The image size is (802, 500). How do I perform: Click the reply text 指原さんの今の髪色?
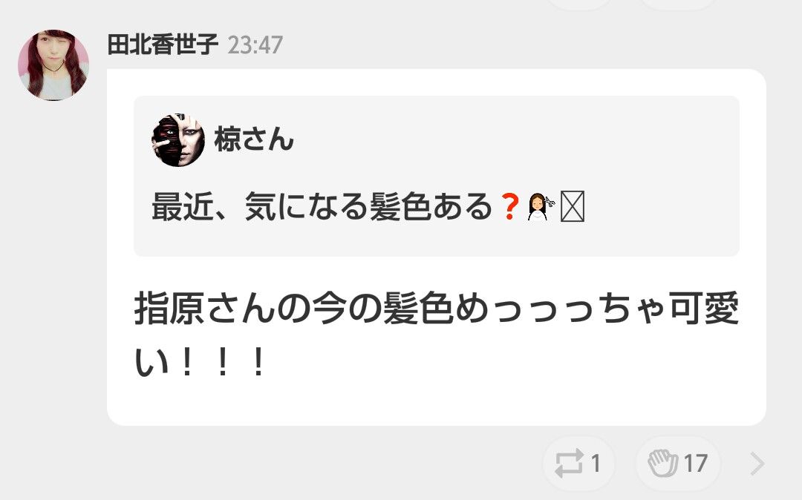pos(293,309)
